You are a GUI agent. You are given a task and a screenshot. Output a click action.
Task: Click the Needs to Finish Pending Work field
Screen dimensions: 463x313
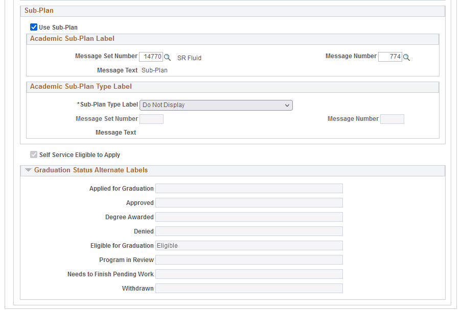tap(249, 274)
